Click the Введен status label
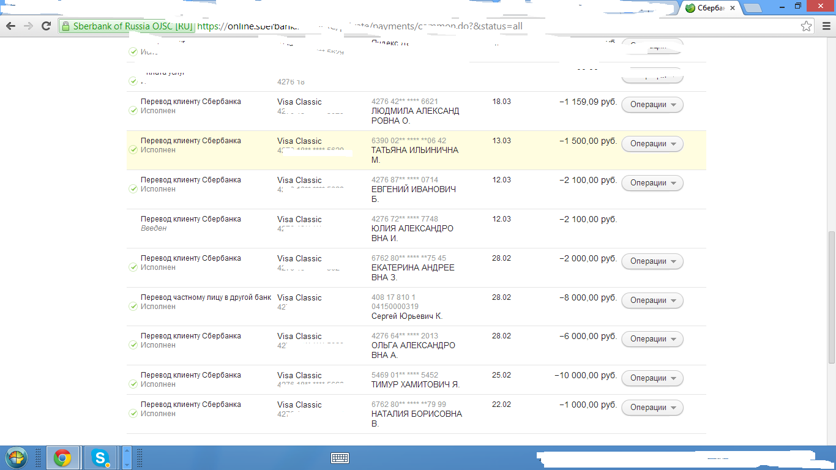This screenshot has height=470, width=836. [154, 228]
